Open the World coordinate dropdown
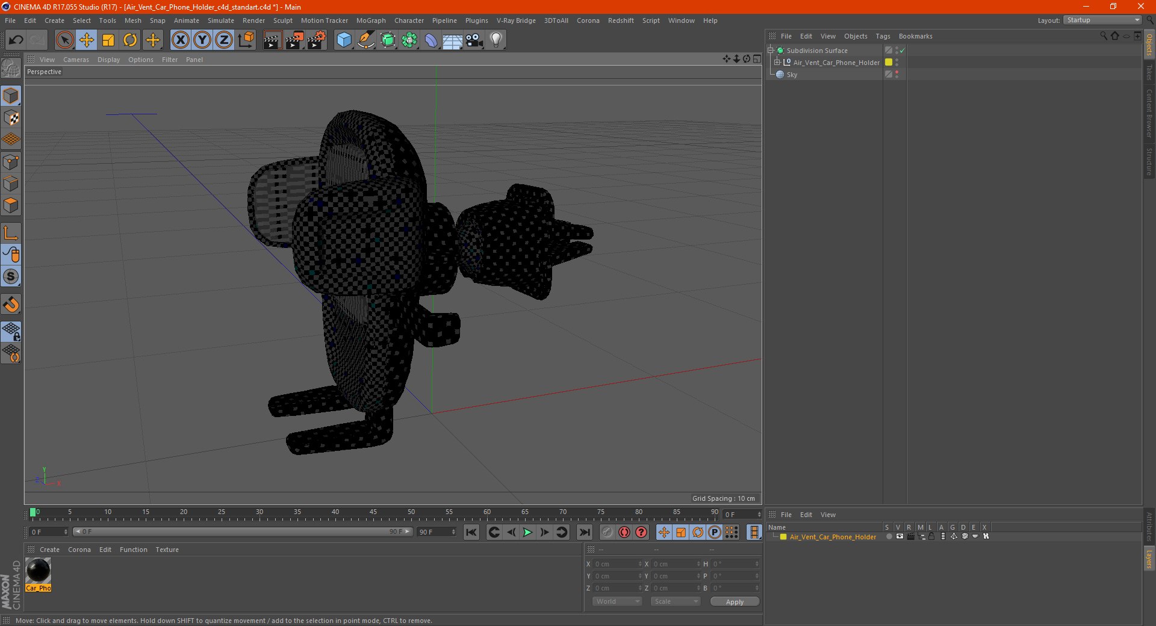 (617, 601)
